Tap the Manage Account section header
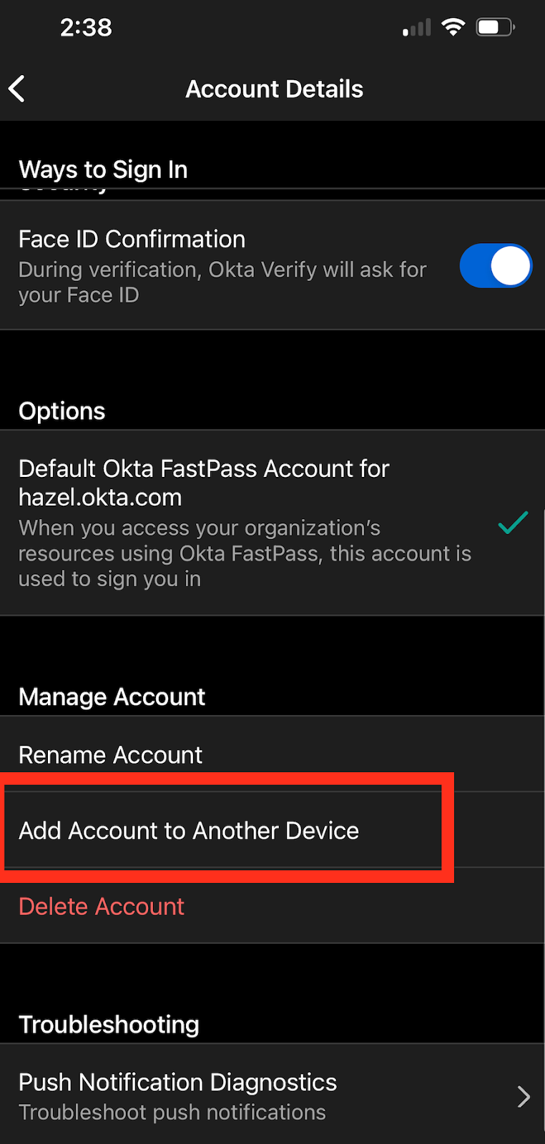The image size is (545, 1144). pos(112,697)
